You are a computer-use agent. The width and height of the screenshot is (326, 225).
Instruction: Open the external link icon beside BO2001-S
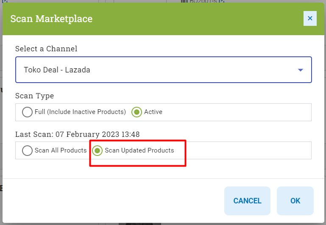click(x=222, y=1)
